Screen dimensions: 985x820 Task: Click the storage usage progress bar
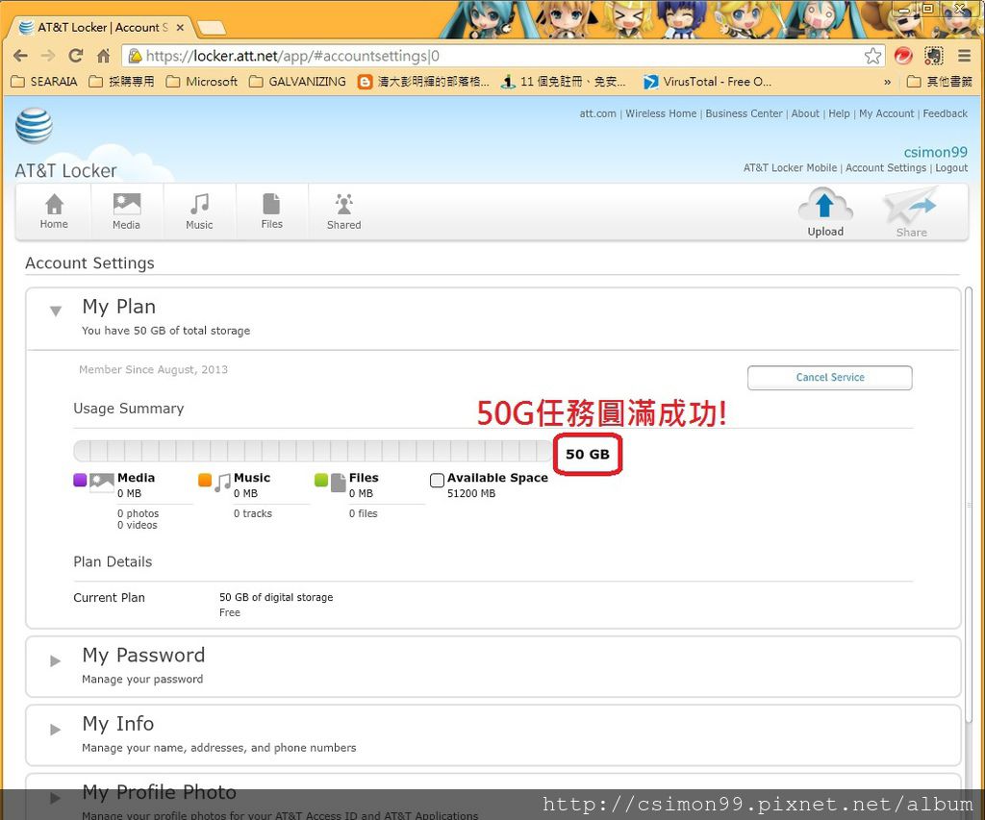pos(313,452)
